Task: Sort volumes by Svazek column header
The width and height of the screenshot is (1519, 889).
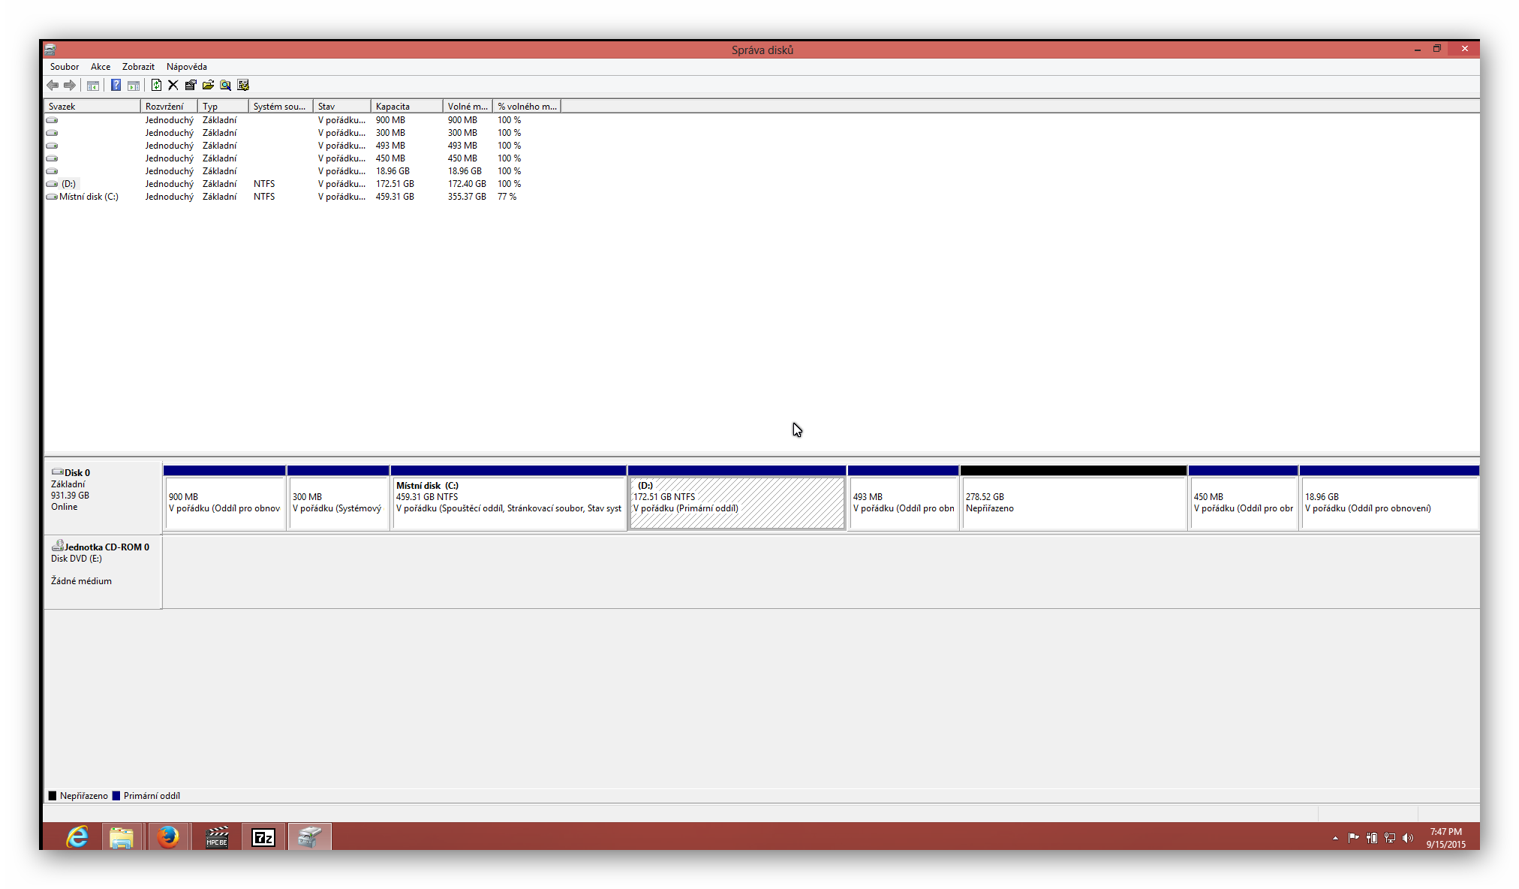Action: point(92,107)
